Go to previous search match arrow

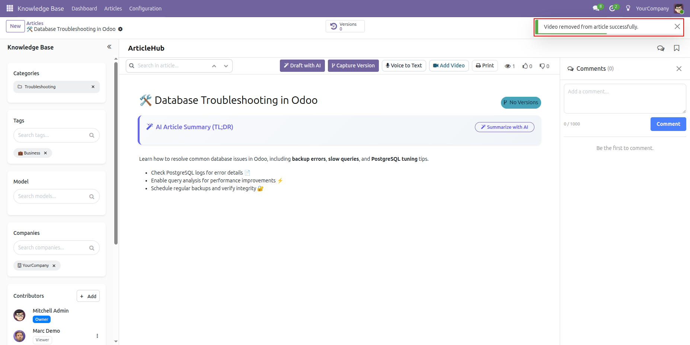tap(214, 66)
